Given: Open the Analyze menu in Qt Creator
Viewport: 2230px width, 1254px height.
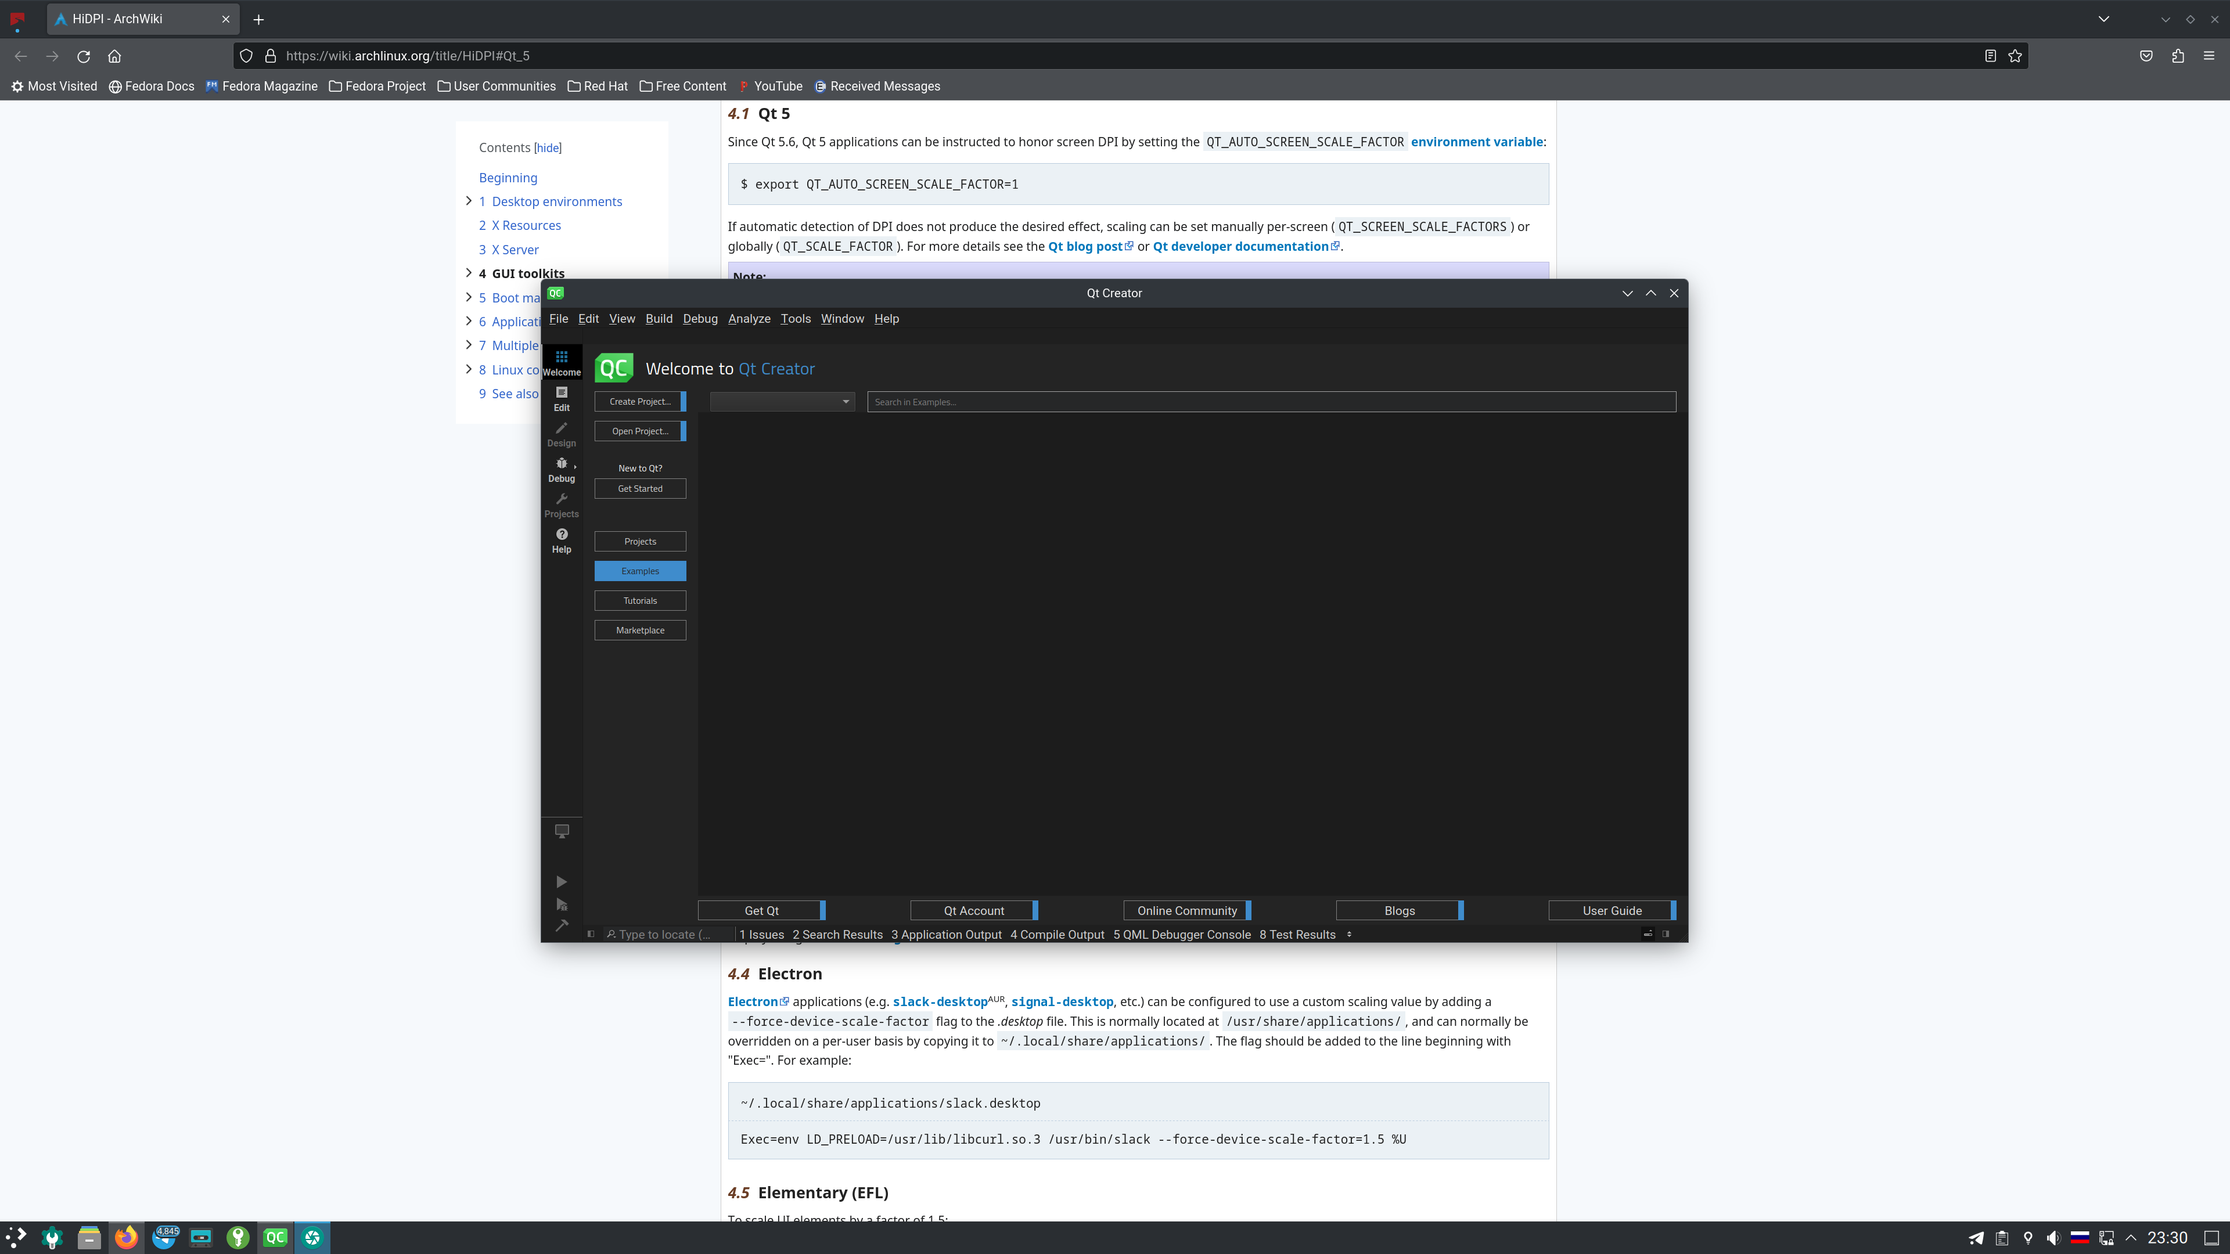Looking at the screenshot, I should coord(749,319).
